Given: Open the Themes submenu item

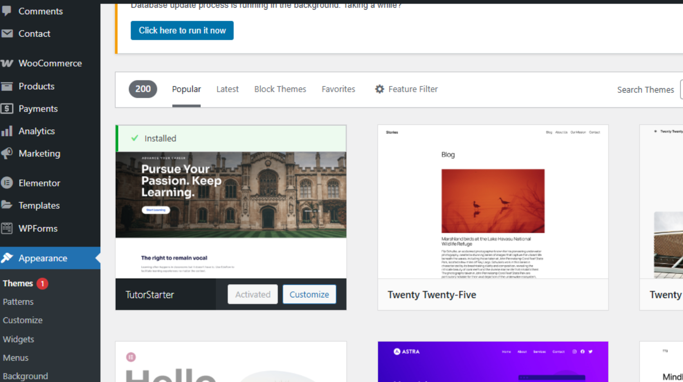Looking at the screenshot, I should pyautogui.click(x=18, y=283).
